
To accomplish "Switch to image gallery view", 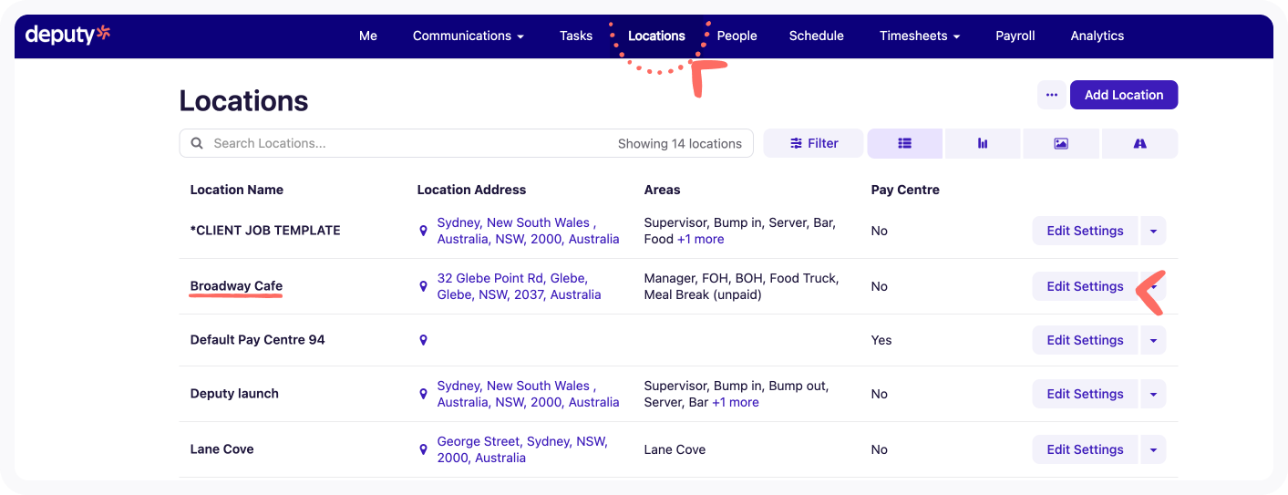I will tap(1061, 143).
